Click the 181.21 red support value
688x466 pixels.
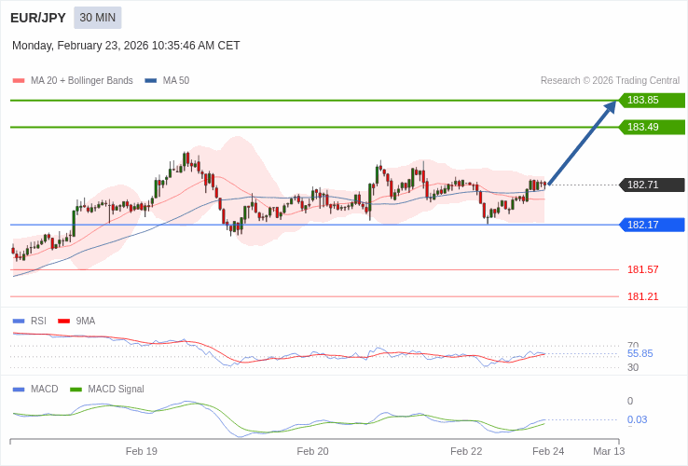pos(643,296)
